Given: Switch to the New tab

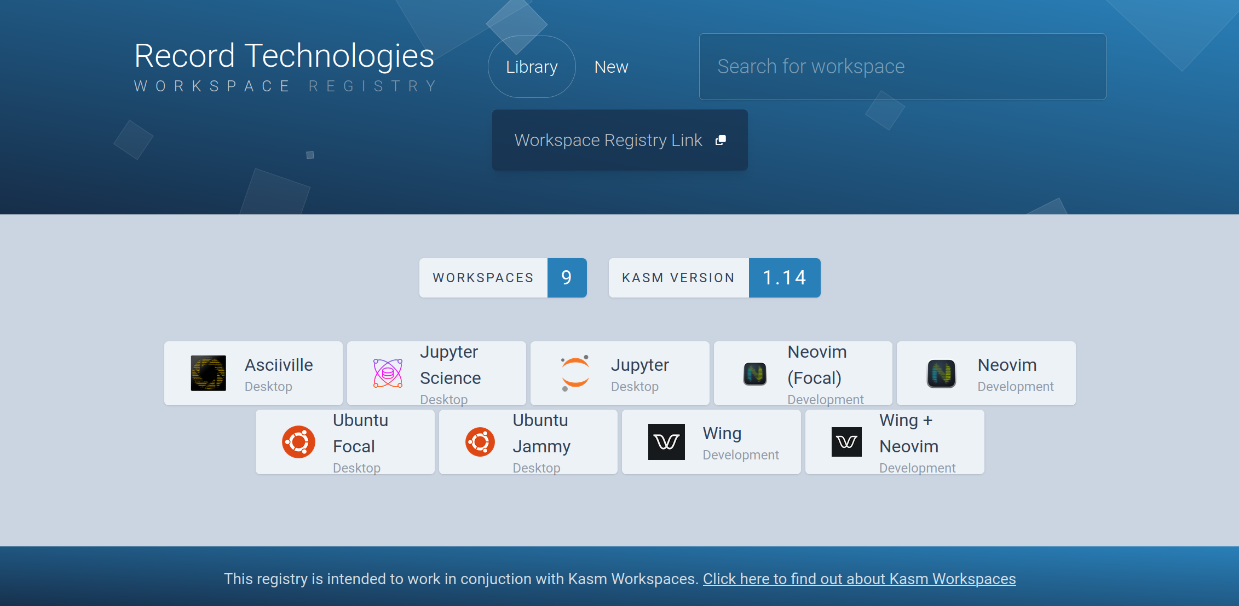Looking at the screenshot, I should (611, 67).
